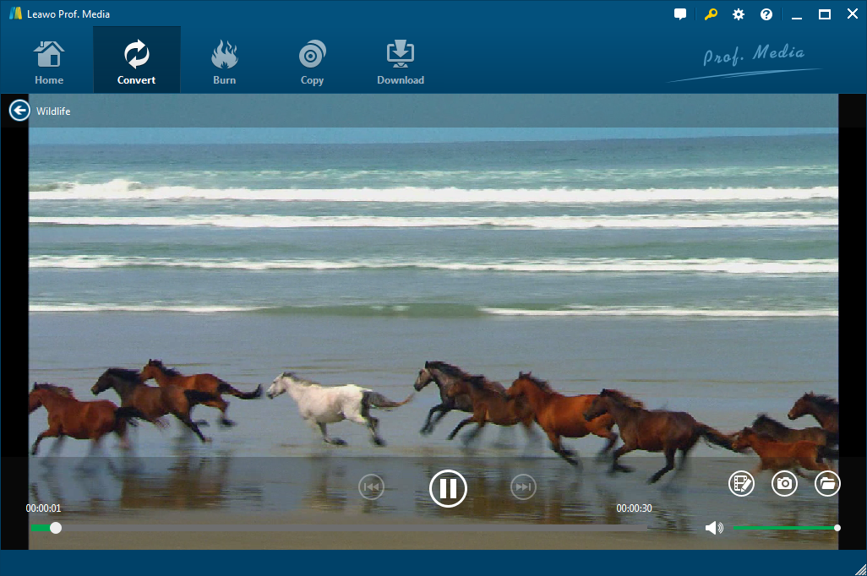Click the volume slider bar
867x576 pixels.
tap(785, 528)
